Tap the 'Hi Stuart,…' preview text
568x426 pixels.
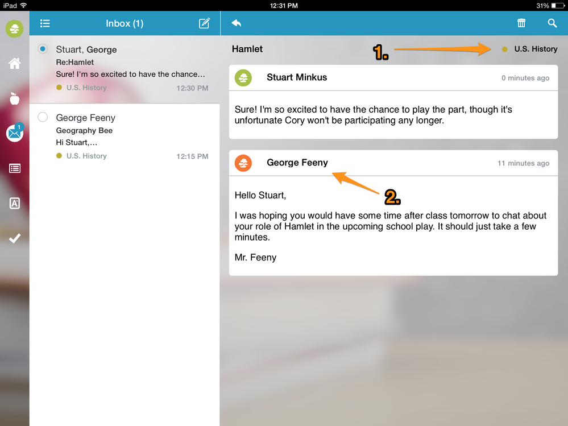click(x=76, y=142)
